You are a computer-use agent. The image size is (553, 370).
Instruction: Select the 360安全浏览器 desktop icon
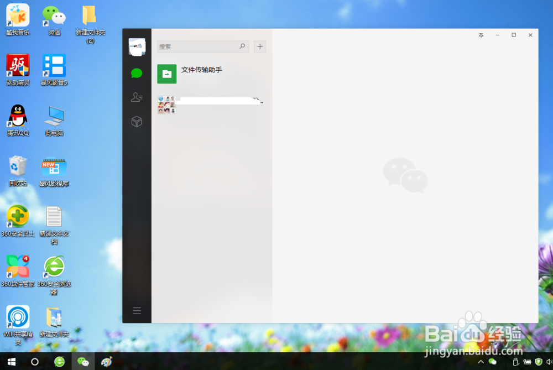point(54,275)
